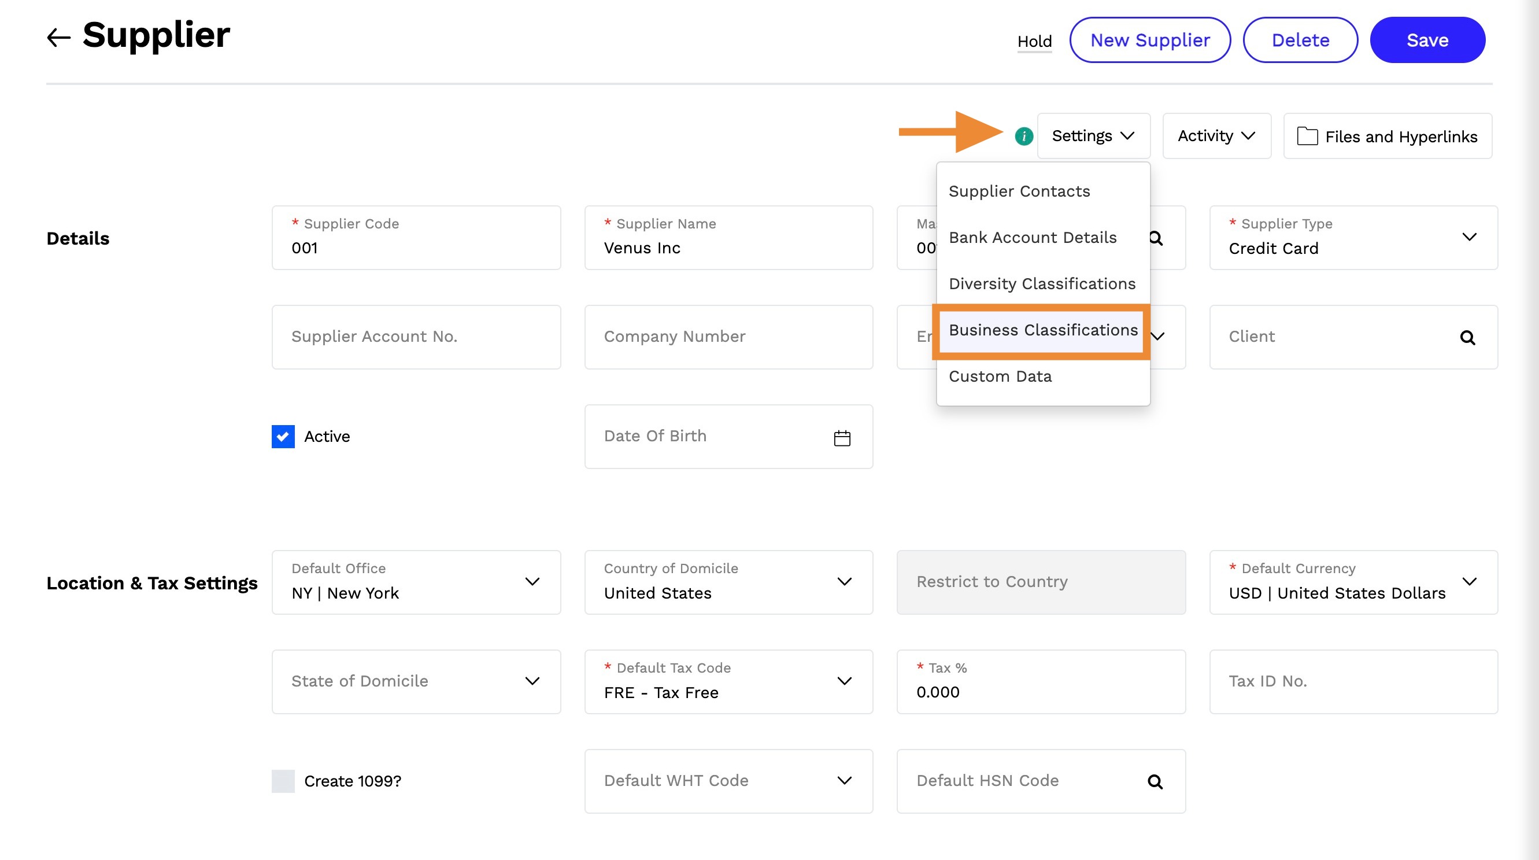This screenshot has height=860, width=1539.
Task: Choose a Default Currency from dropdown
Action: pos(1353,582)
